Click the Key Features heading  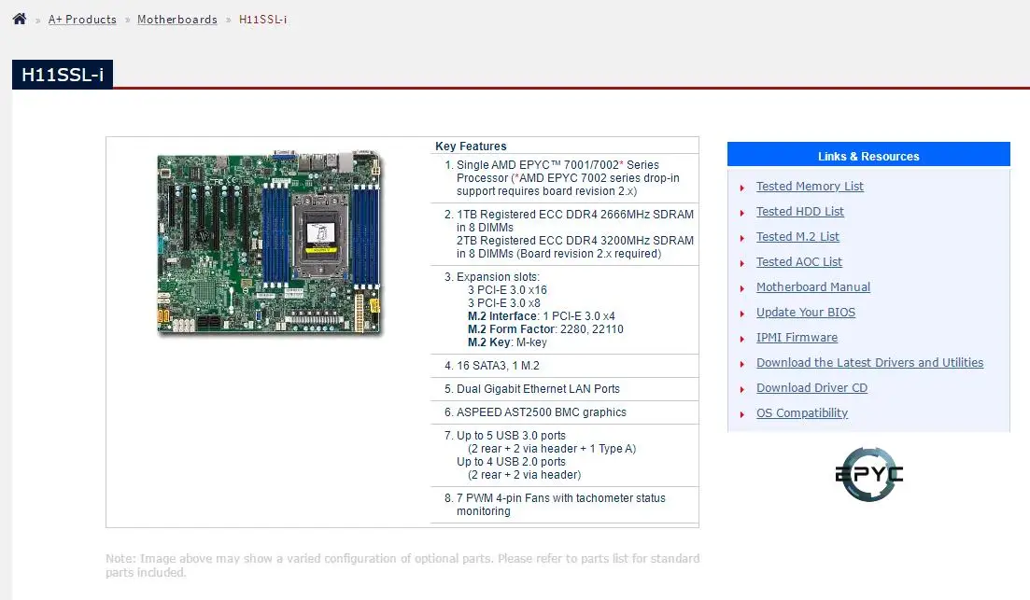click(471, 147)
